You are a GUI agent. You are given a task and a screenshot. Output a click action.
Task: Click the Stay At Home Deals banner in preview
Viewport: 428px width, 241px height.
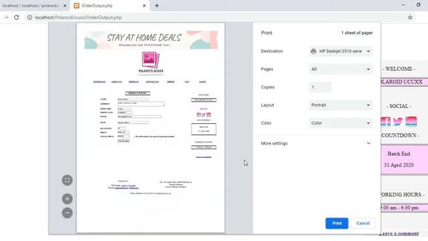[150, 40]
